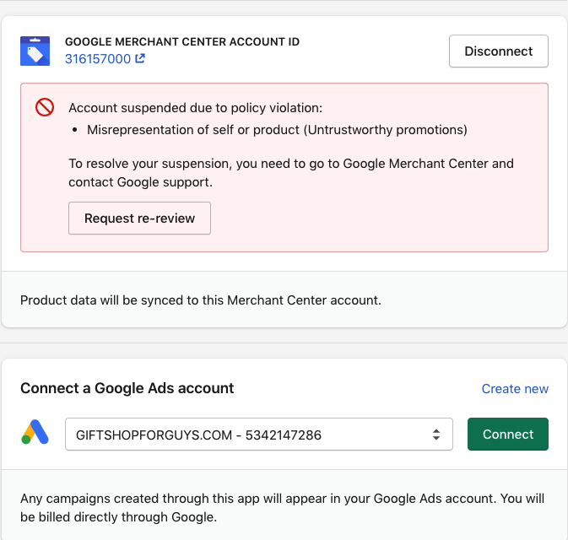Click the Request re-review button
Viewport: 568px width, 540px height.
pos(139,219)
